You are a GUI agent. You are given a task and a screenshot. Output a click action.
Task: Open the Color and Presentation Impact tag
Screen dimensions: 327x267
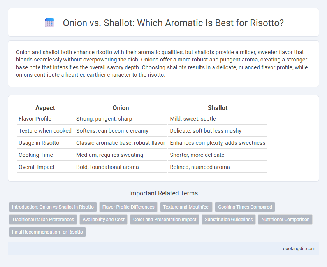(165, 220)
